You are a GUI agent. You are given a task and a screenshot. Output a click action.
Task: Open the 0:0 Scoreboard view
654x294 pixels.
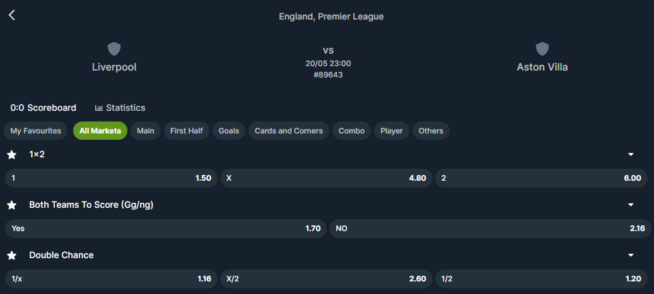click(43, 108)
